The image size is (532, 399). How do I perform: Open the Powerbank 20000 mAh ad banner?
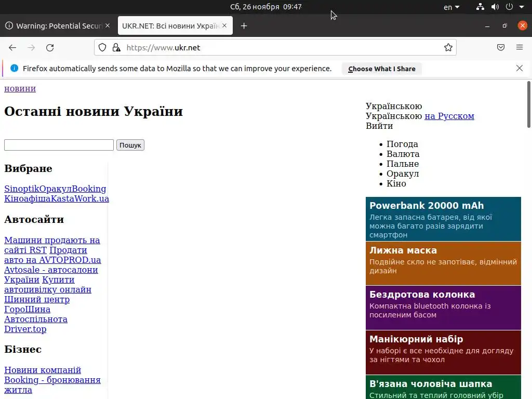tap(443, 219)
